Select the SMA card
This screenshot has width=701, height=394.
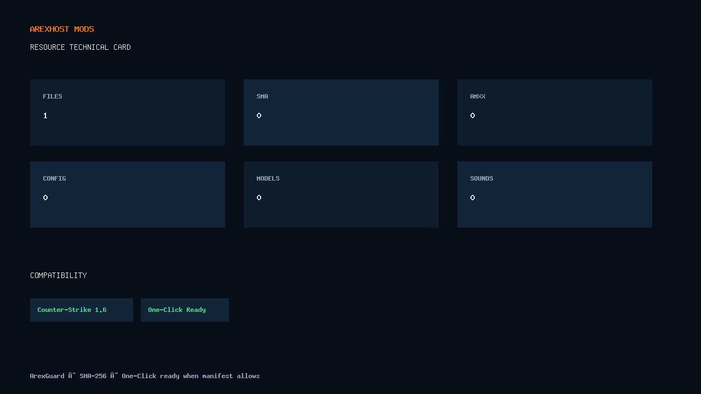(341, 112)
